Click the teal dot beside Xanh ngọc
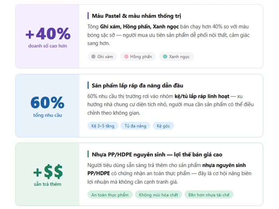The width and height of the screenshot is (279, 209). [x=165, y=56]
